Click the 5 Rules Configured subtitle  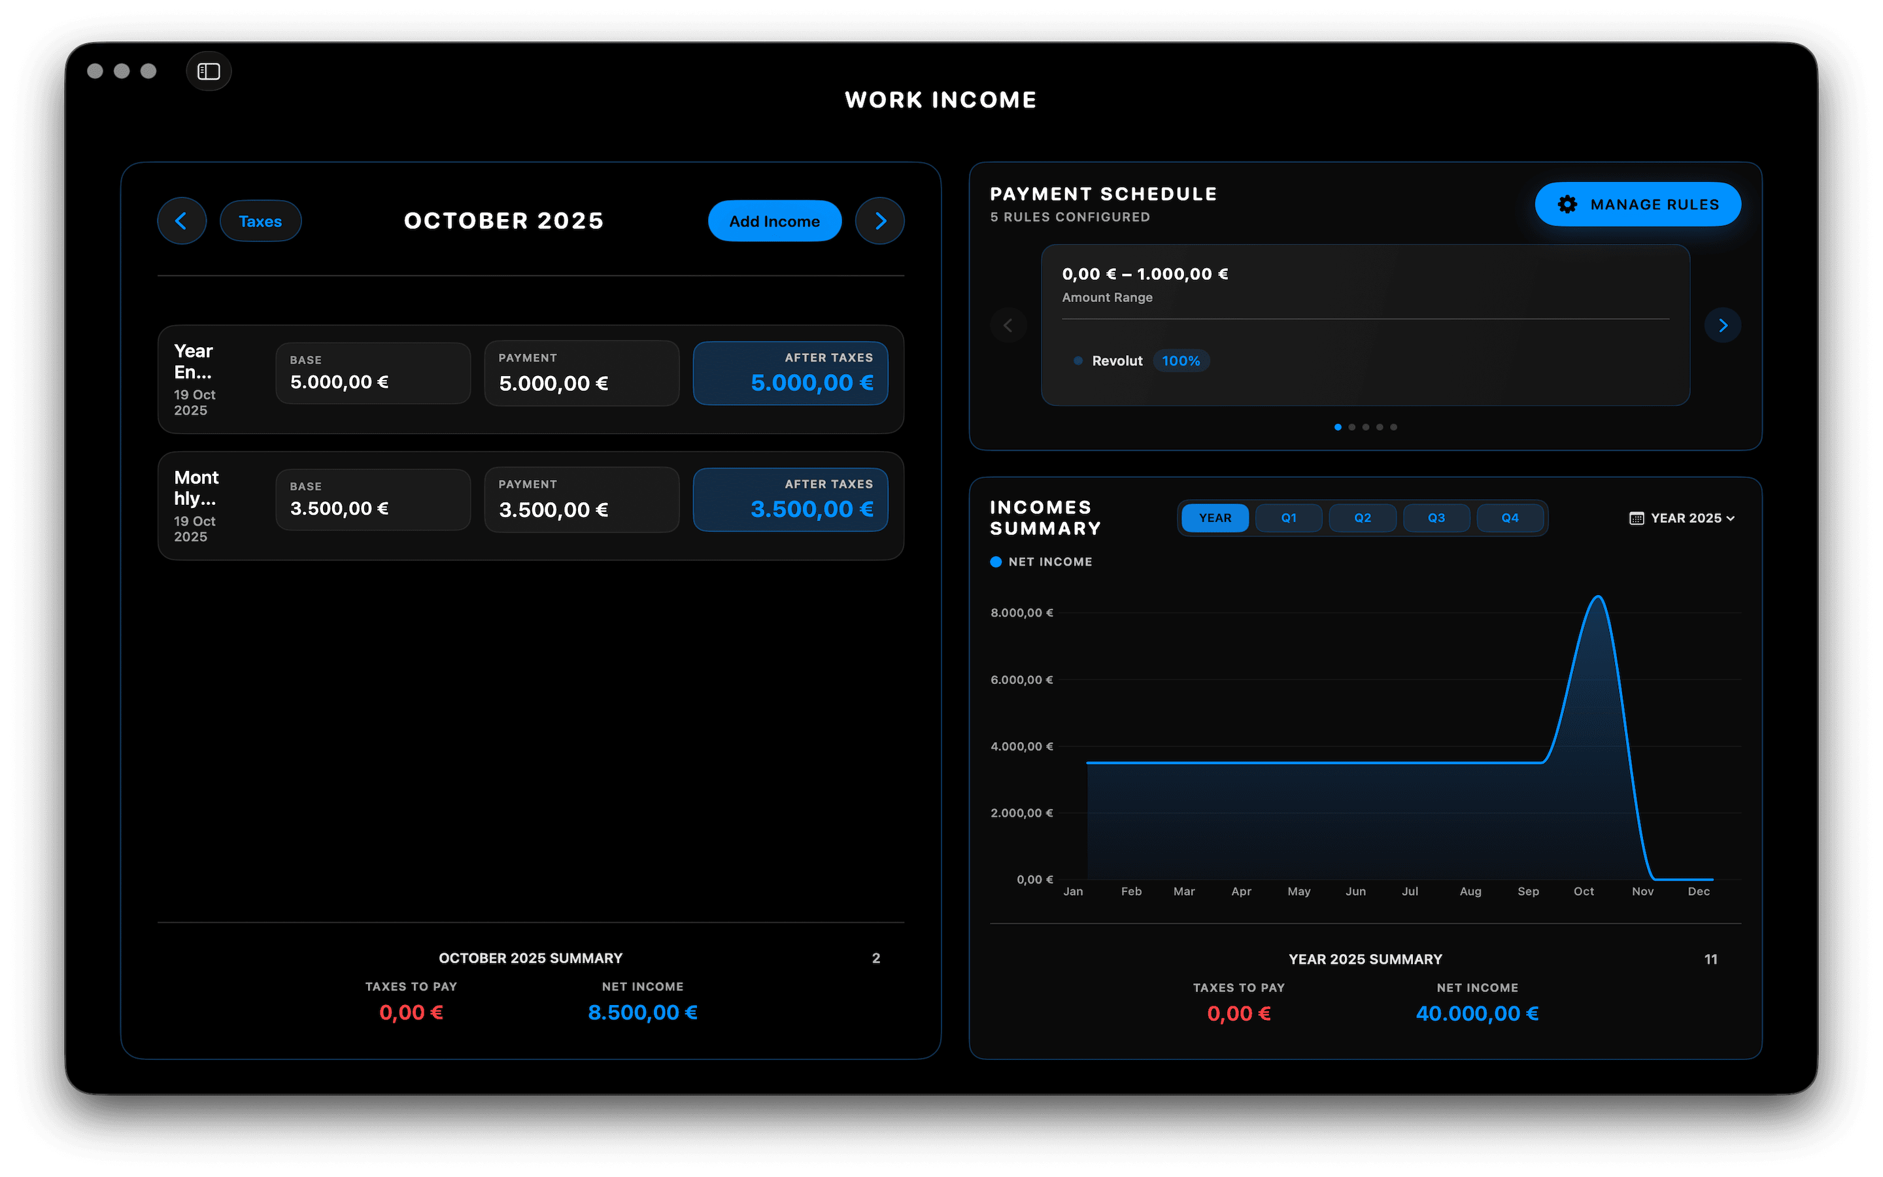[x=1070, y=217]
